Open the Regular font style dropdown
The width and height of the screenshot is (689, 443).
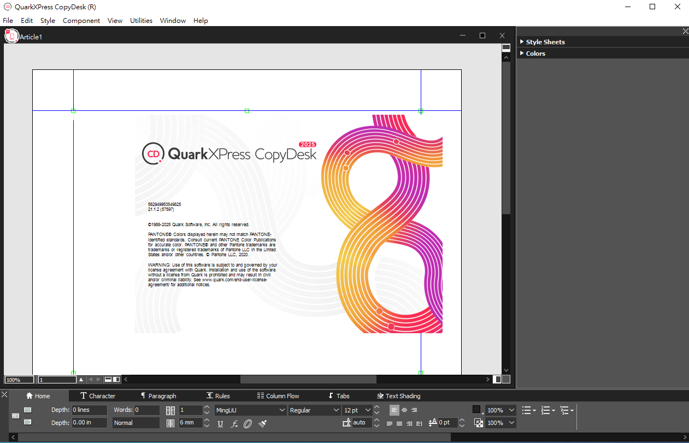click(x=336, y=410)
